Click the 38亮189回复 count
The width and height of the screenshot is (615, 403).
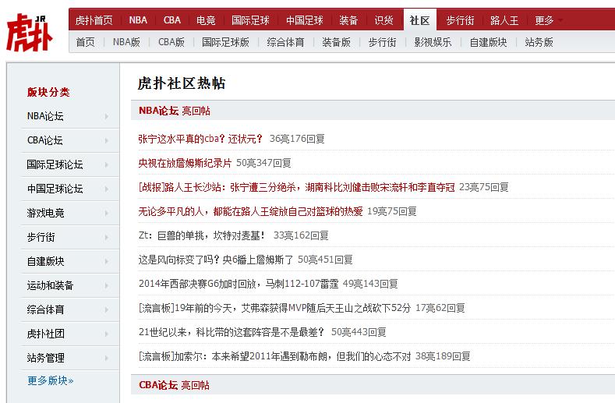pyautogui.click(x=443, y=356)
